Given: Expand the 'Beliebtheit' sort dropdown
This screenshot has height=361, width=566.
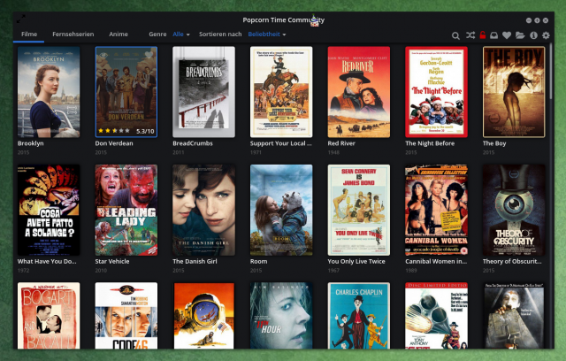Looking at the screenshot, I should [267, 35].
